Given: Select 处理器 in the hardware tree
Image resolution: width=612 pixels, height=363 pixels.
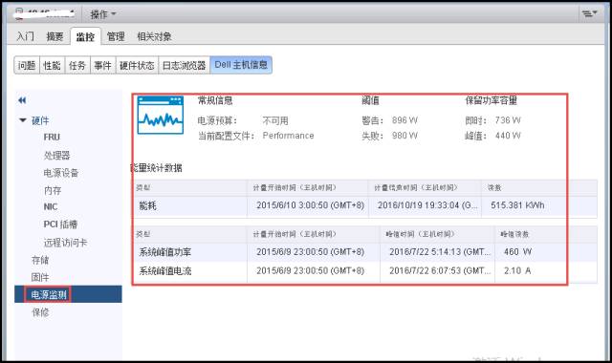Looking at the screenshot, I should (57, 155).
